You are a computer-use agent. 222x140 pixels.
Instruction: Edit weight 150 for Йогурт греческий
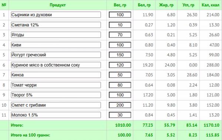click(x=120, y=55)
